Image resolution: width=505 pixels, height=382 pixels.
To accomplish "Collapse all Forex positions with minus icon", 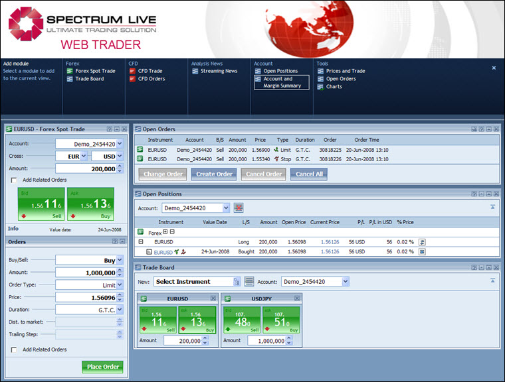I will [x=172, y=231].
